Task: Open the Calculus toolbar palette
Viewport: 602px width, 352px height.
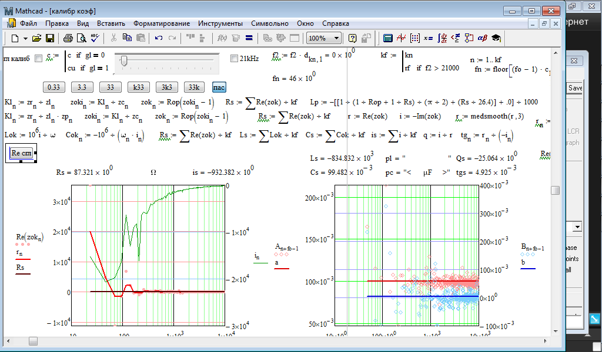Action: pyautogui.click(x=442, y=38)
